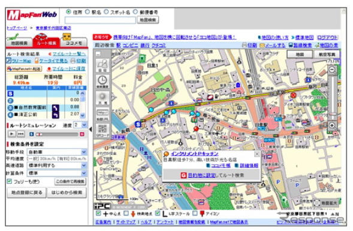353x231 pixels.
Task: Open the マイルート一覧へ link
Action: pos(69,54)
